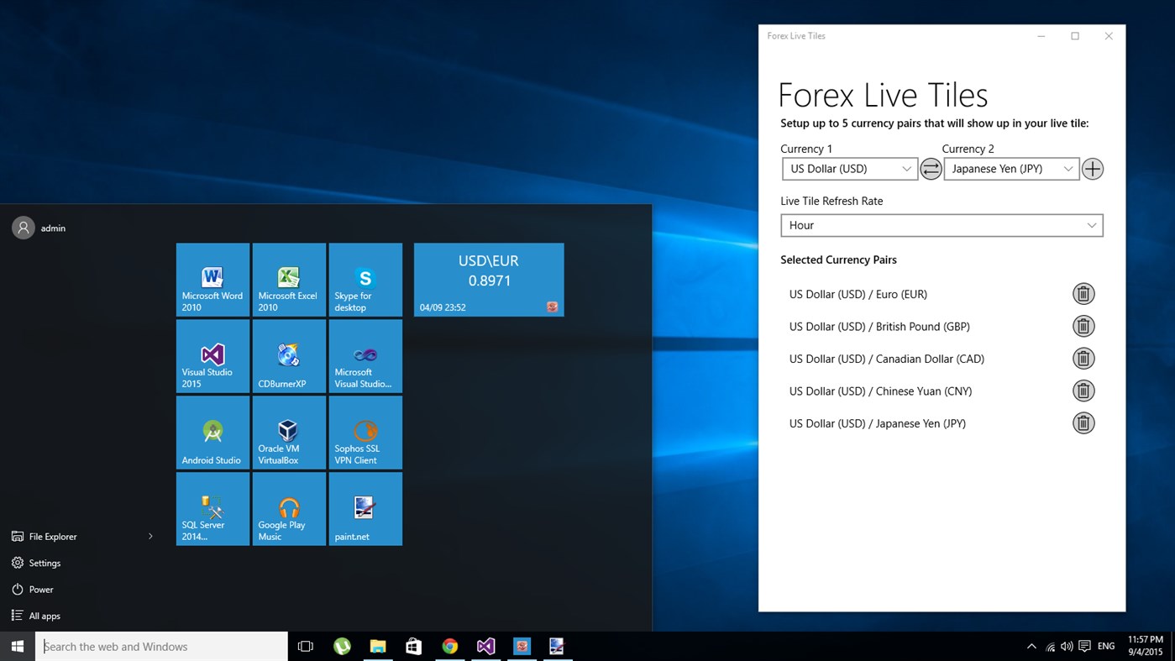
Task: Launch Visual Studio from the taskbar
Action: pyautogui.click(x=485, y=646)
